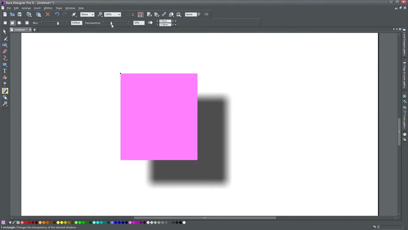Toggle the wall shadow type
The image size is (408, 230).
[x=12, y=23]
